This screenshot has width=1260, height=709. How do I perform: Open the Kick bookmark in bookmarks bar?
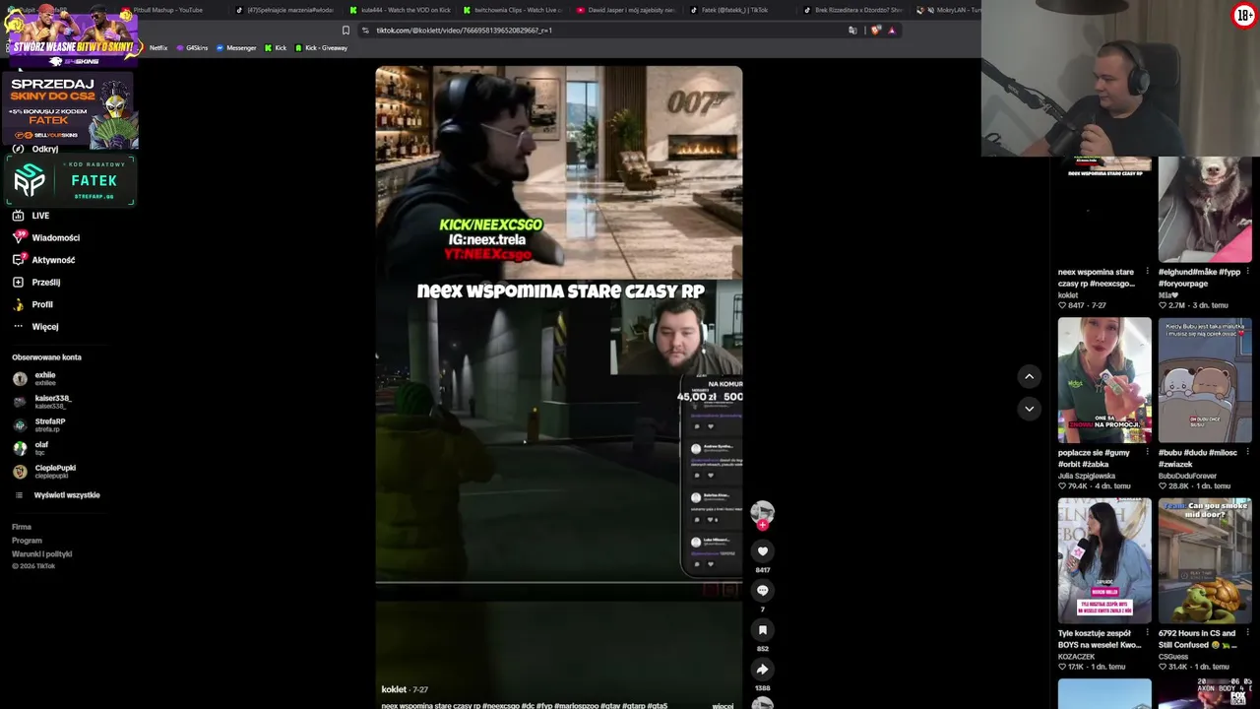(x=276, y=48)
